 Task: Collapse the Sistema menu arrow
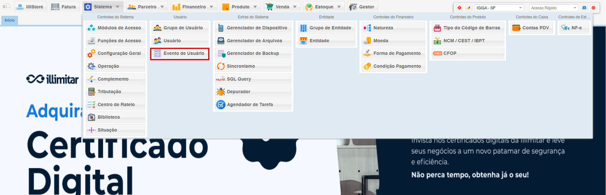117,7
